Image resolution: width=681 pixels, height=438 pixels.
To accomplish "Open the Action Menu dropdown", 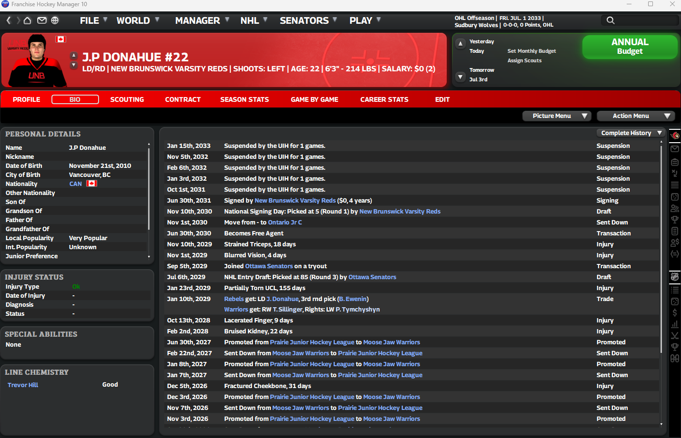I will [635, 116].
